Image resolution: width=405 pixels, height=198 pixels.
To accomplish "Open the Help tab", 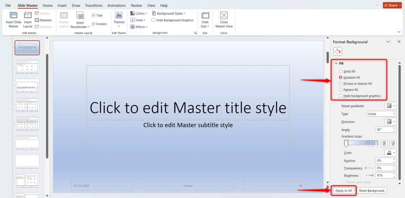I will click(x=164, y=6).
